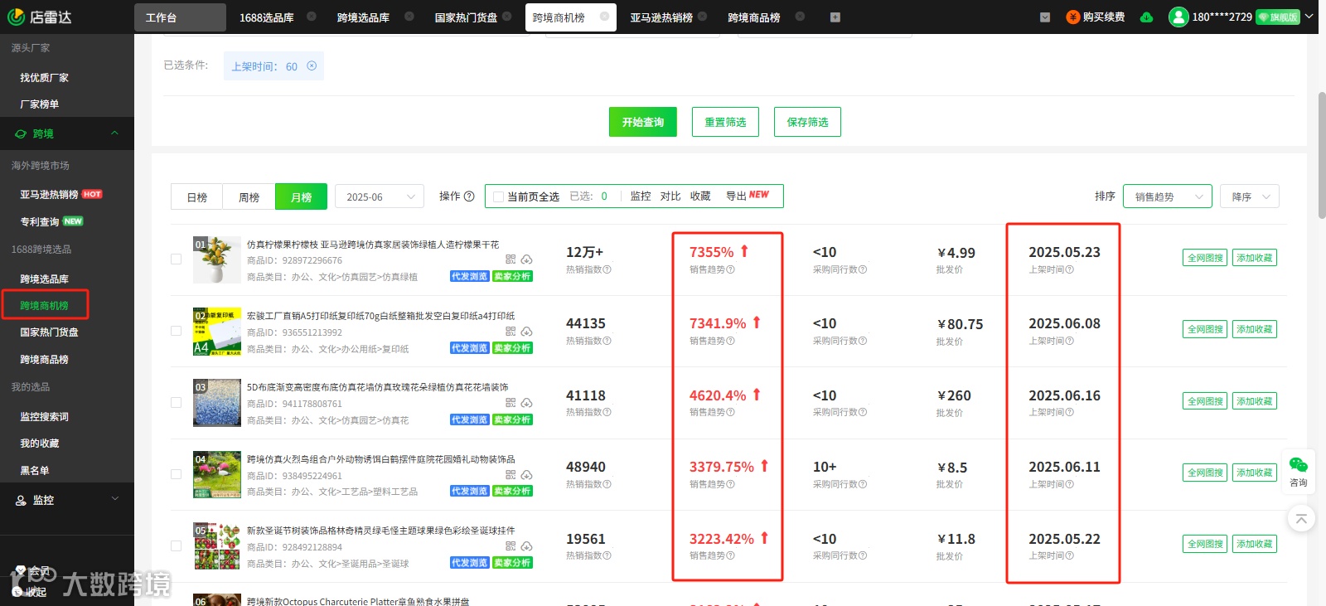Close the 跨境商品榜 tab
The height and width of the screenshot is (606, 1326).
point(799,16)
